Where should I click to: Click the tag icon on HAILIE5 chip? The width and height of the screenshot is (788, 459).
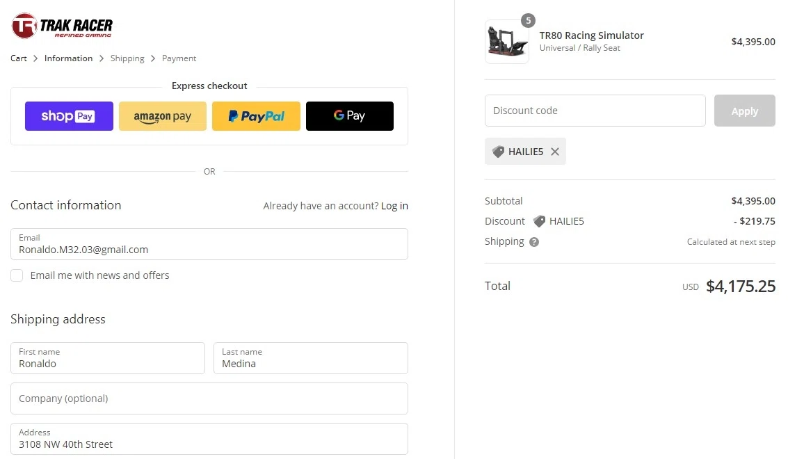498,152
